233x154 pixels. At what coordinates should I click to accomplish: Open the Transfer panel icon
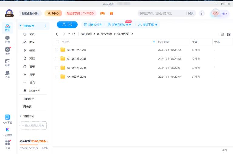click(7, 38)
